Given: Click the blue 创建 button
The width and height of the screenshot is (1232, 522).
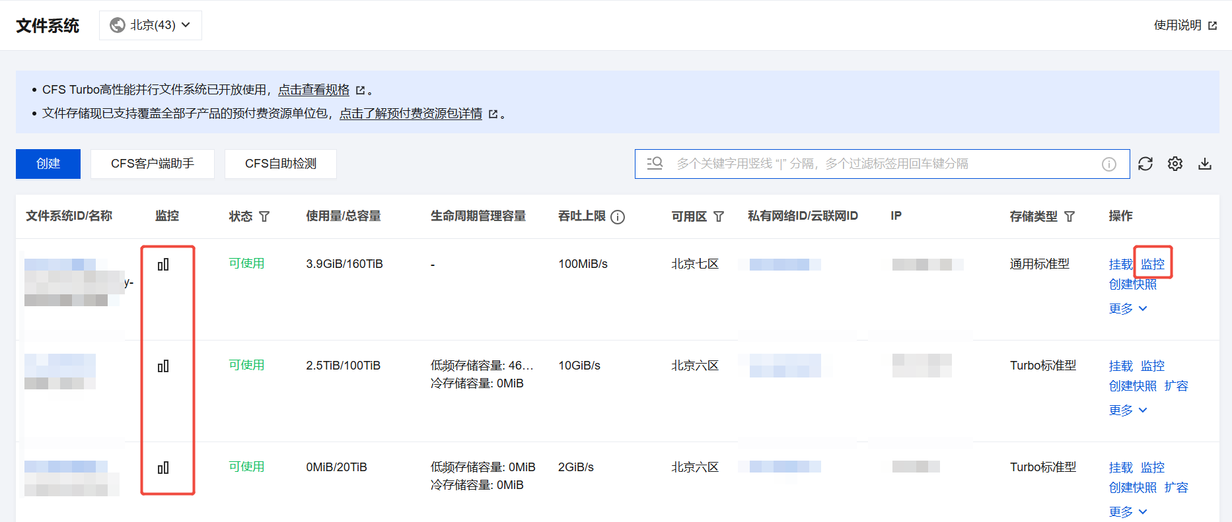Looking at the screenshot, I should pos(48,164).
